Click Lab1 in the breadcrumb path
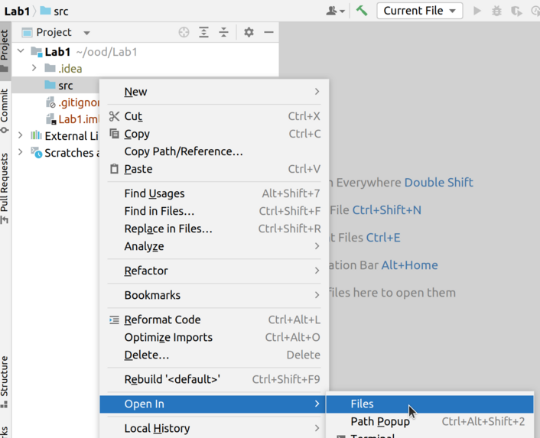The height and width of the screenshot is (438, 540). click(16, 11)
